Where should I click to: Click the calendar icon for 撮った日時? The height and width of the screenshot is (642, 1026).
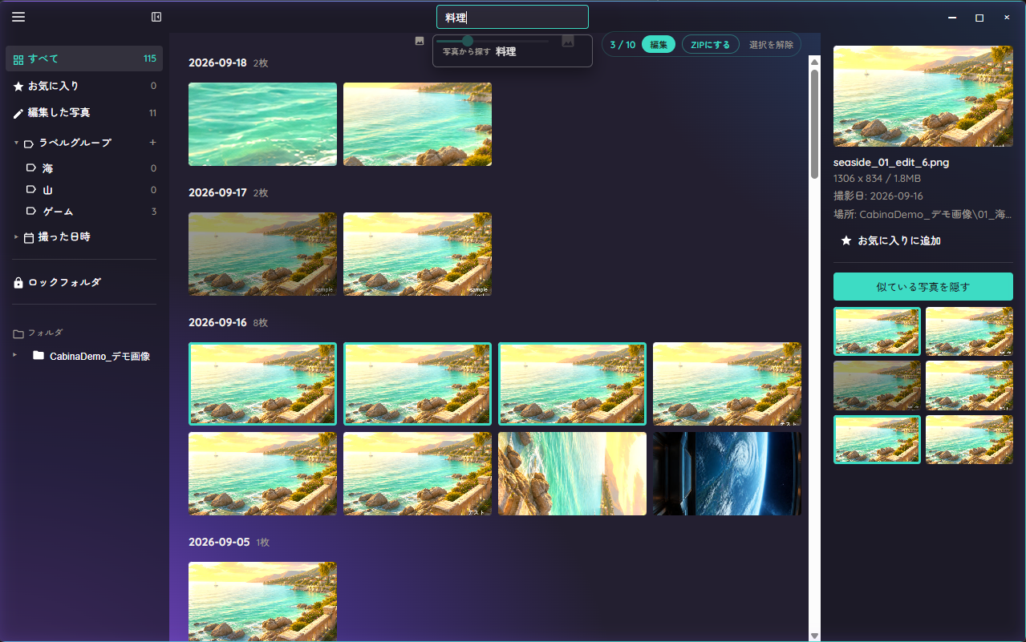coord(29,237)
